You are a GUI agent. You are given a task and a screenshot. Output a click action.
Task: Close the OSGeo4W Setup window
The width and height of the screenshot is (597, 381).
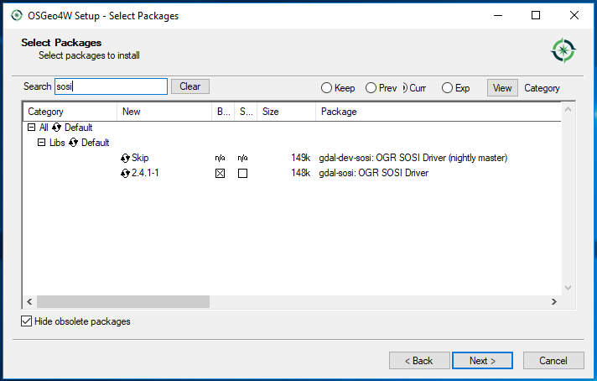click(574, 15)
